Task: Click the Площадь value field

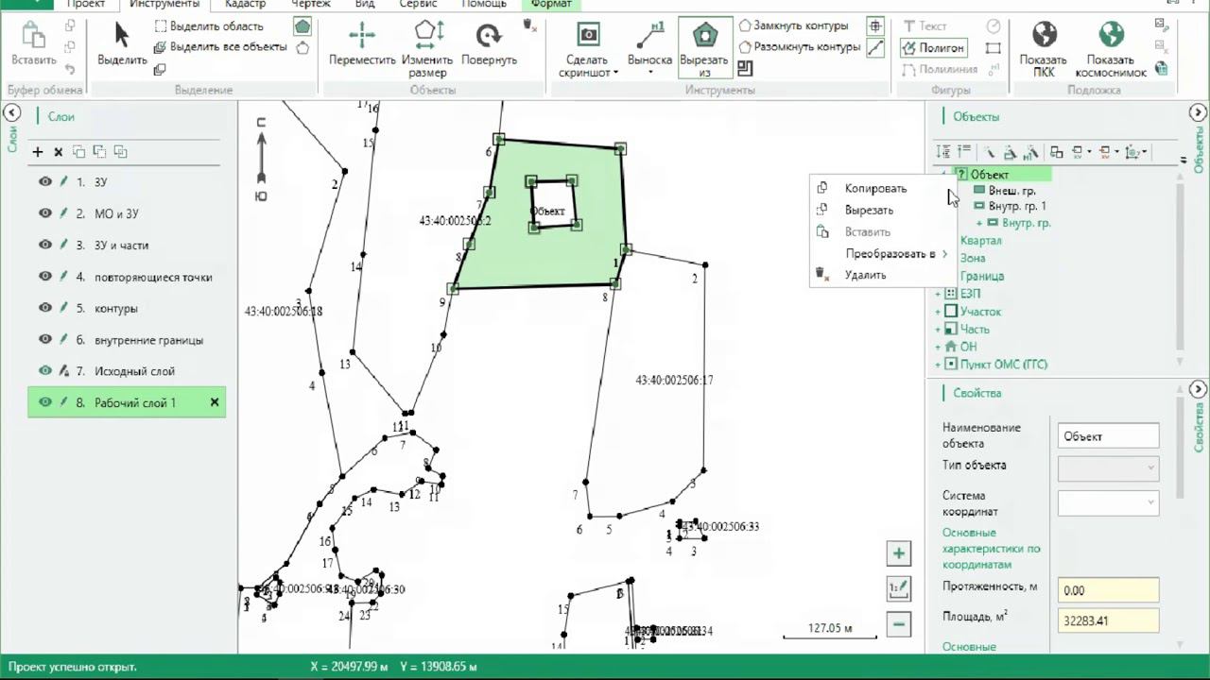Action: coord(1108,620)
